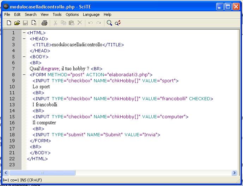Click the Paste clipboard icon

click(72, 23)
